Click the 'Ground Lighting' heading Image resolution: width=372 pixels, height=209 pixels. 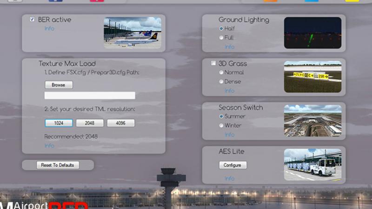[x=244, y=20]
